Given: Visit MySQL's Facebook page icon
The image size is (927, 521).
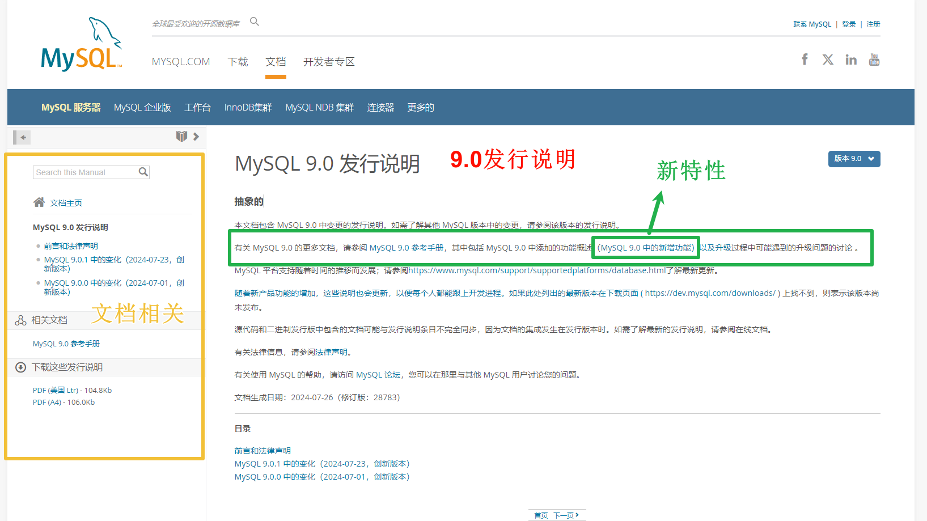Looking at the screenshot, I should click(x=805, y=59).
